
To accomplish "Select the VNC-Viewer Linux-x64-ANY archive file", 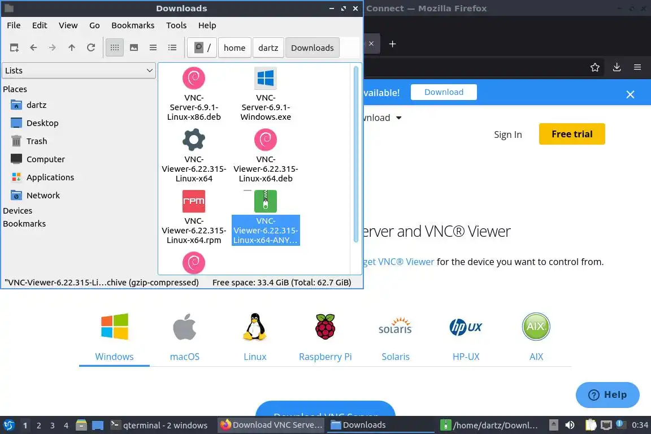I will [266, 217].
